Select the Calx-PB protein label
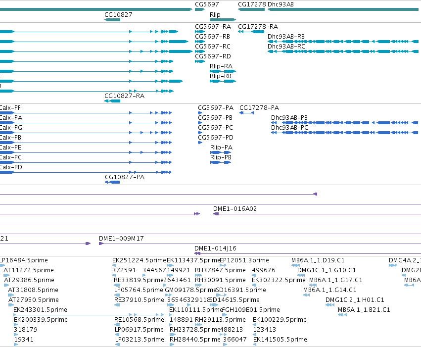 point(10,138)
